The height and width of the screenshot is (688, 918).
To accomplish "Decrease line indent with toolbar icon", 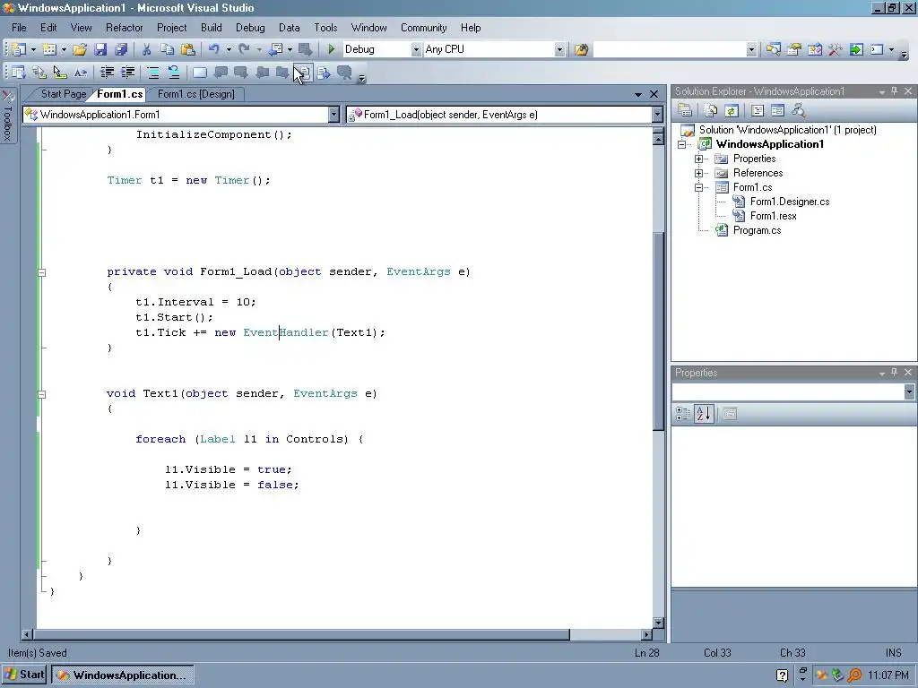I will (108, 73).
